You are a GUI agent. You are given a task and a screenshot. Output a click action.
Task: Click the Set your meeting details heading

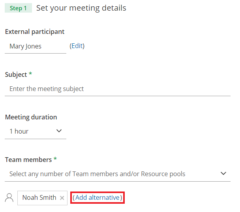(x=81, y=8)
